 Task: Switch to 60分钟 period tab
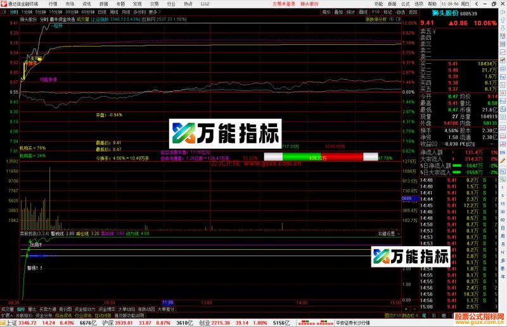pos(87,12)
